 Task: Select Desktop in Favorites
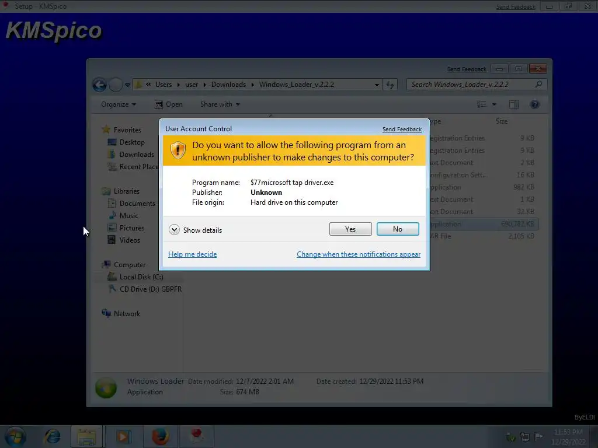(132, 142)
